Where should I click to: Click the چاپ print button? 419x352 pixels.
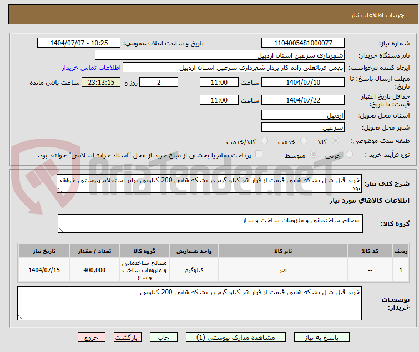pos(164,338)
